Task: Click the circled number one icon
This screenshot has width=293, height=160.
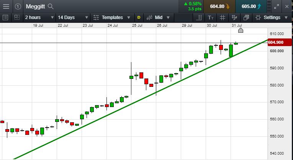Action: tap(18, 6)
